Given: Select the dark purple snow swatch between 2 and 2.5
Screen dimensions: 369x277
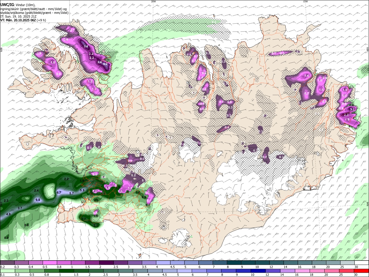Looking at the screenshot, I should (106, 263).
